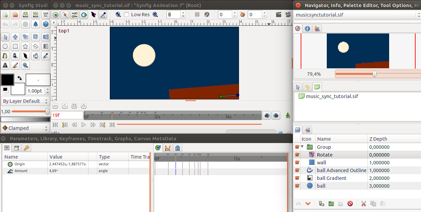Enable the Low Res checkbox

pyautogui.click(x=126, y=15)
